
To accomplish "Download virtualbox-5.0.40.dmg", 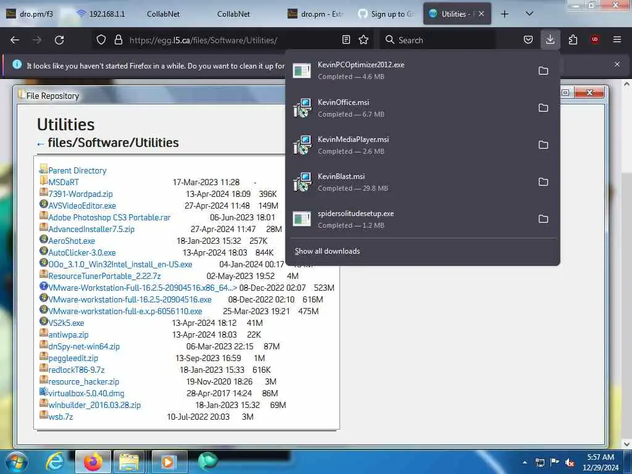I will pyautogui.click(x=86, y=393).
